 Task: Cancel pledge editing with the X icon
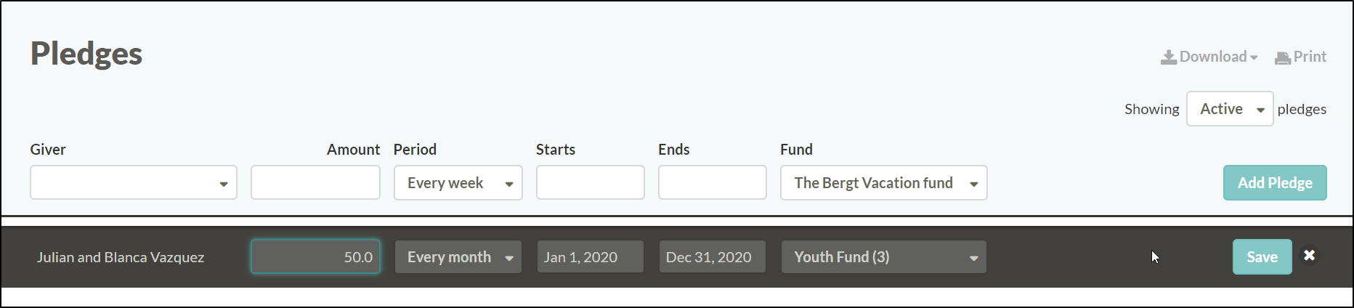pyautogui.click(x=1309, y=256)
